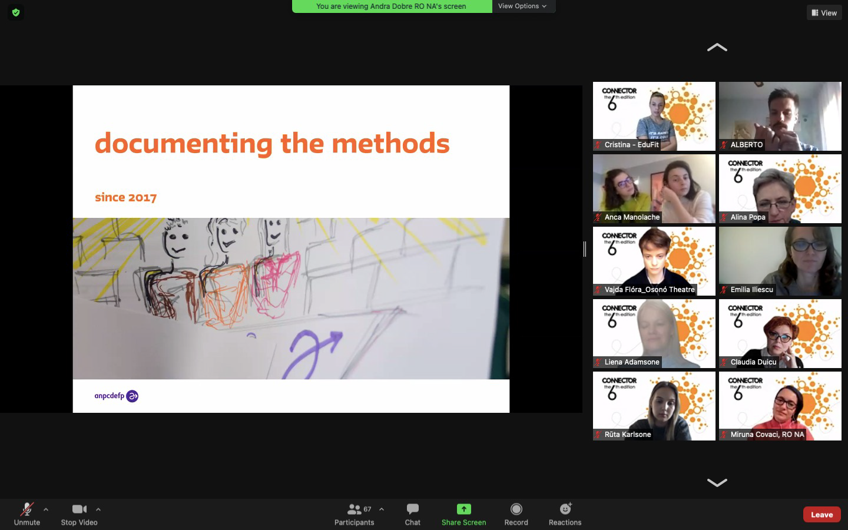Select Miruna Covaci's video thumbnail
This screenshot has width=848, height=530.
coord(780,406)
